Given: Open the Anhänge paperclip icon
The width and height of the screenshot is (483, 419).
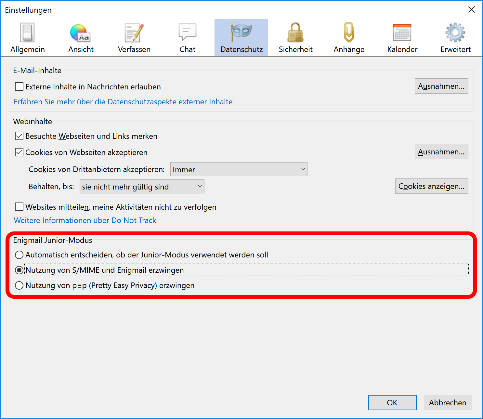Looking at the screenshot, I should coord(349,32).
